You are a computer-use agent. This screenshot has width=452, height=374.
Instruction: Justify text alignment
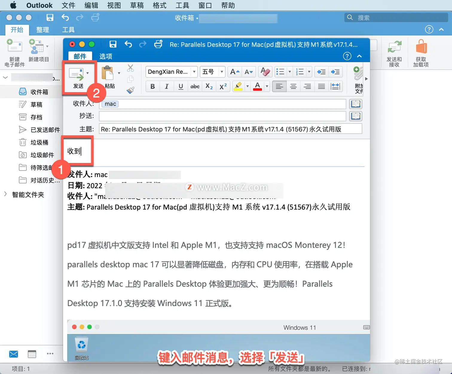point(321,86)
